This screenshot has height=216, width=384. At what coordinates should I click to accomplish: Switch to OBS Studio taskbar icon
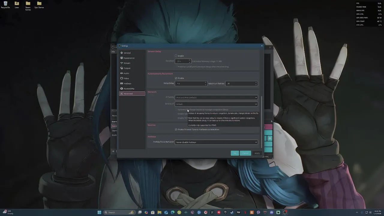(285, 212)
